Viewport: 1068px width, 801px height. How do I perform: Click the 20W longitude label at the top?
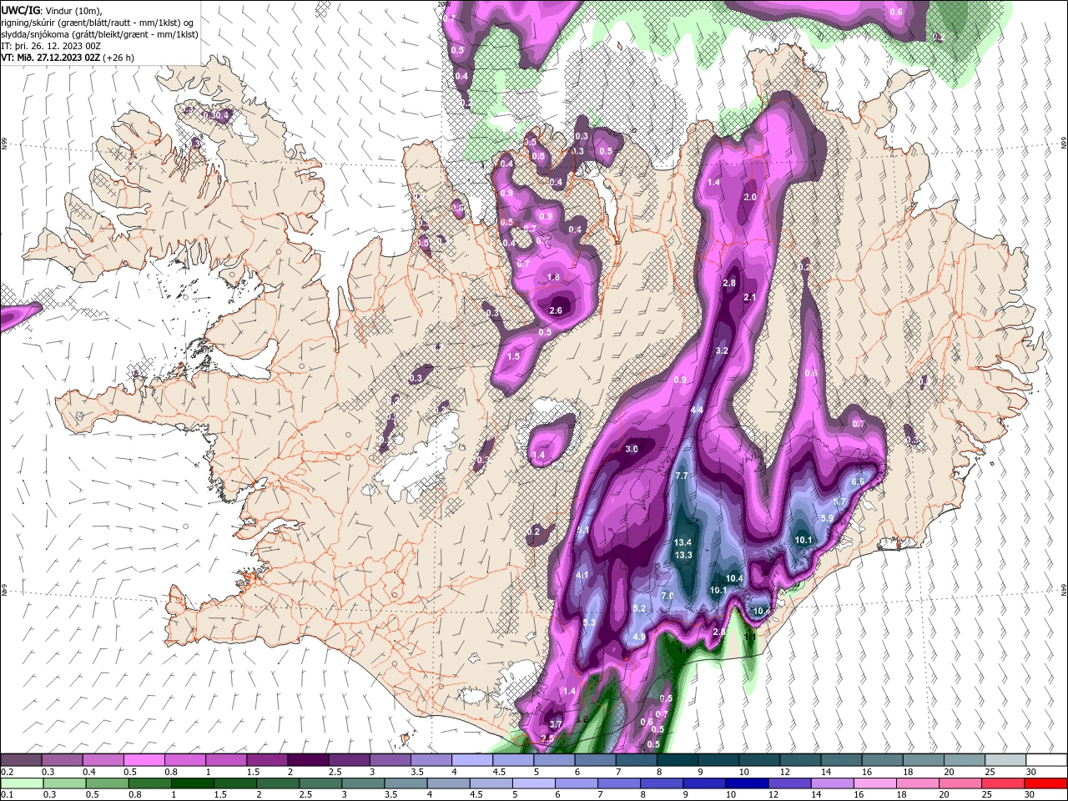[x=443, y=4]
